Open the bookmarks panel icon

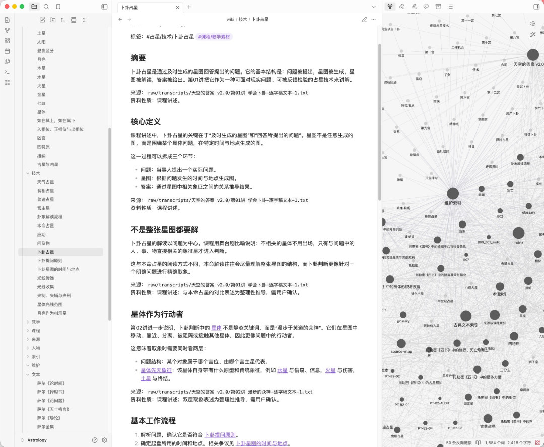click(58, 6)
